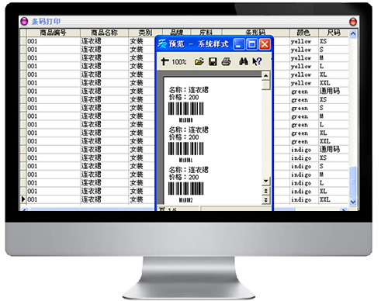Image resolution: width=381 pixels, height=301 pixels.
Task: Click the main table scrollbar down arrow
Action: coord(353,202)
